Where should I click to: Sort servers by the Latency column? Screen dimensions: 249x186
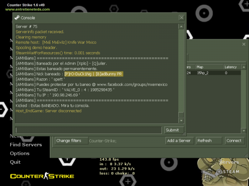pos(232,67)
